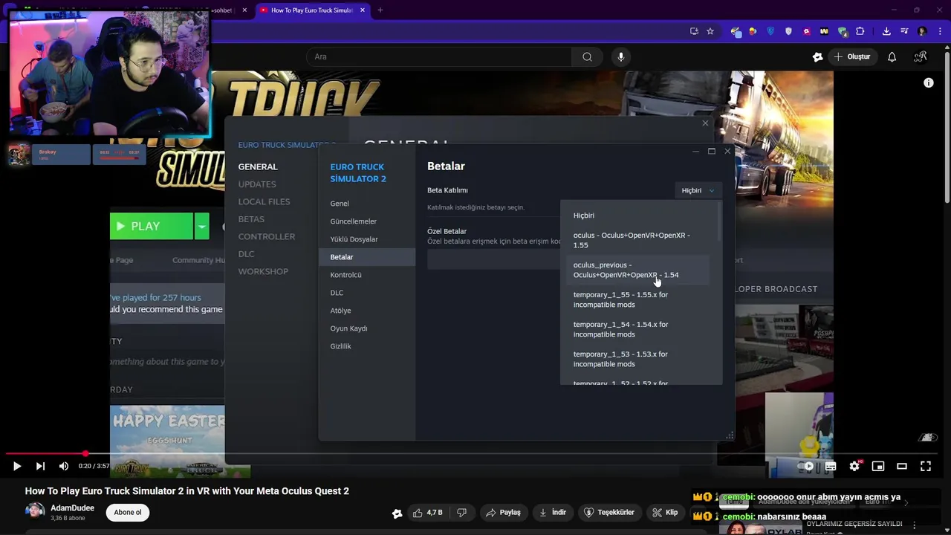The image size is (951, 535).
Task: Dislike the video with thumbs-down
Action: (x=461, y=512)
